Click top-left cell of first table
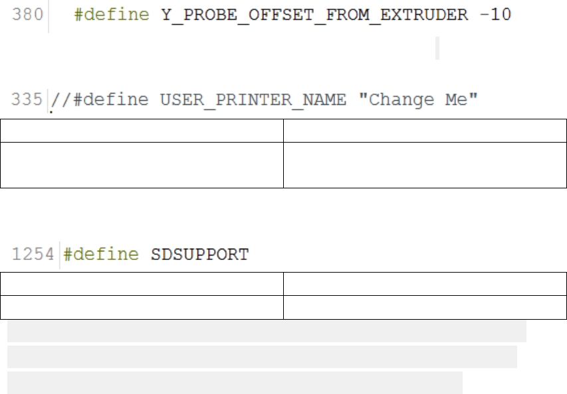The height and width of the screenshot is (394, 567). pos(142,131)
